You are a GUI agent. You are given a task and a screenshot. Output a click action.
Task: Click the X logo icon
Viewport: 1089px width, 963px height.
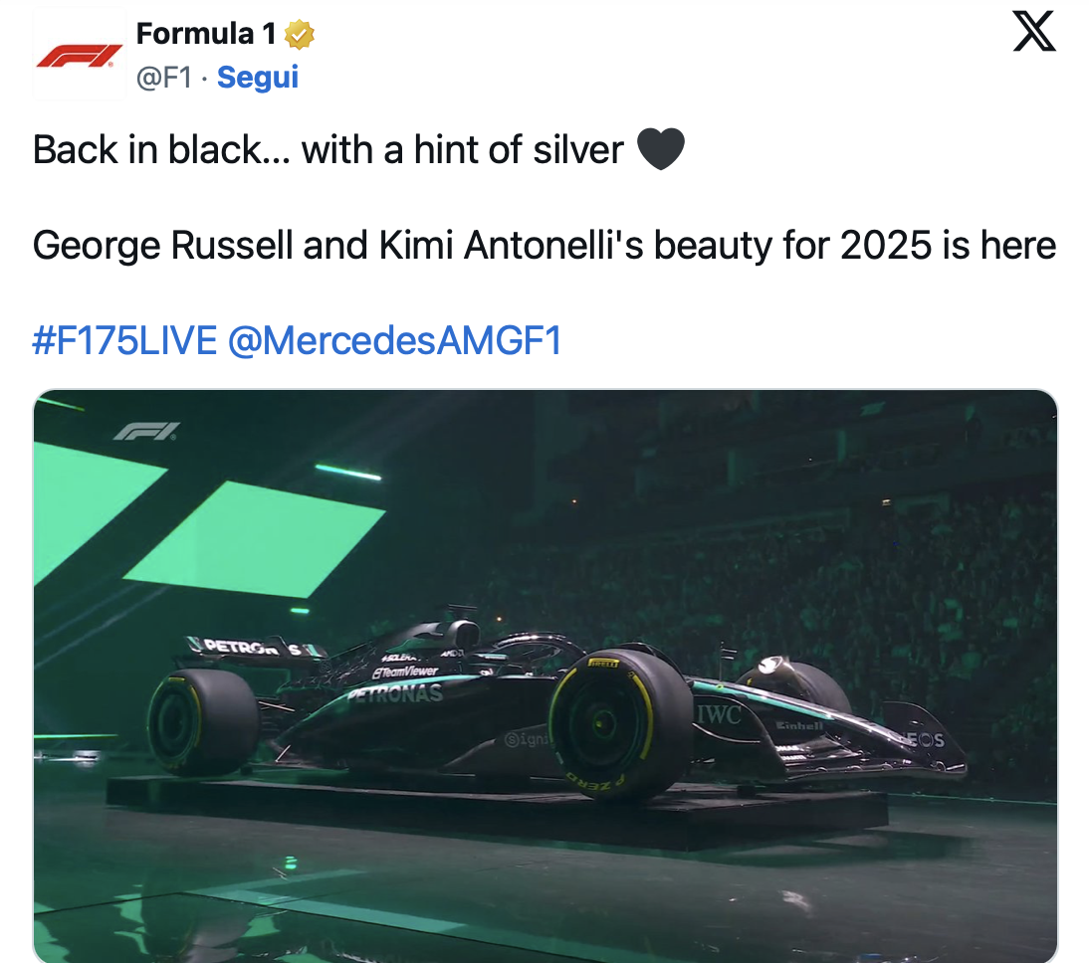[1034, 32]
